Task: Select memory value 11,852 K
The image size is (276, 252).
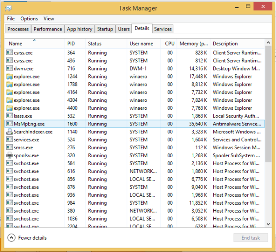Action: pyautogui.click(x=198, y=203)
